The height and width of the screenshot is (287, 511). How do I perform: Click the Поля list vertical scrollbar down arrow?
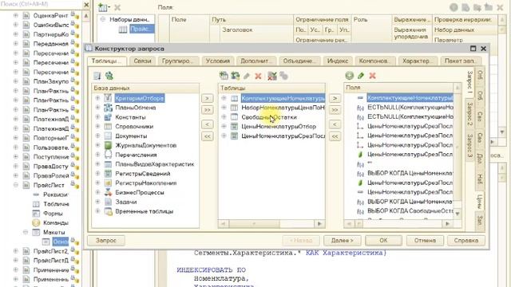(458, 214)
